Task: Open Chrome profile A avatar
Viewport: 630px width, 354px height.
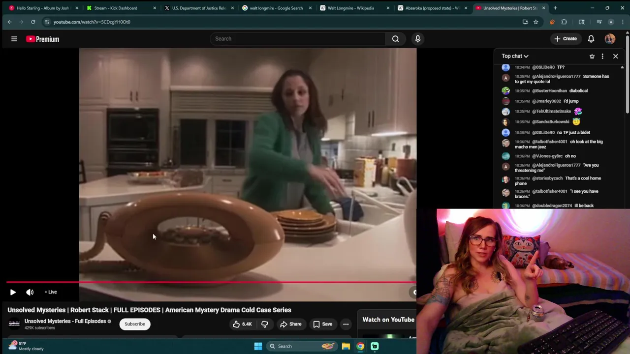Action: pyautogui.click(x=611, y=22)
